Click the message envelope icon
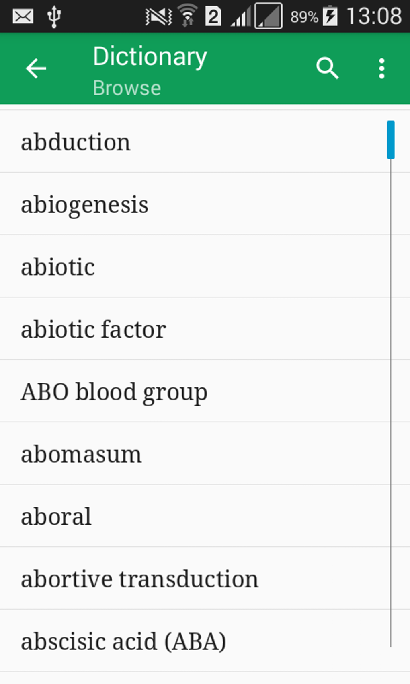Viewport: 410px width, 684px height. pos(22,16)
